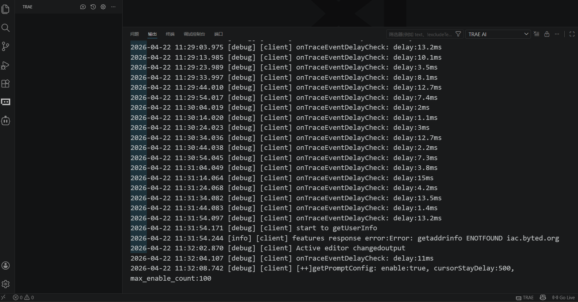
Task: Open the Run and Debug view
Action: 6,65
